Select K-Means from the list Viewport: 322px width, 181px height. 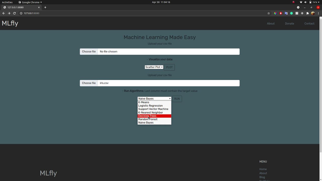pyautogui.click(x=154, y=102)
